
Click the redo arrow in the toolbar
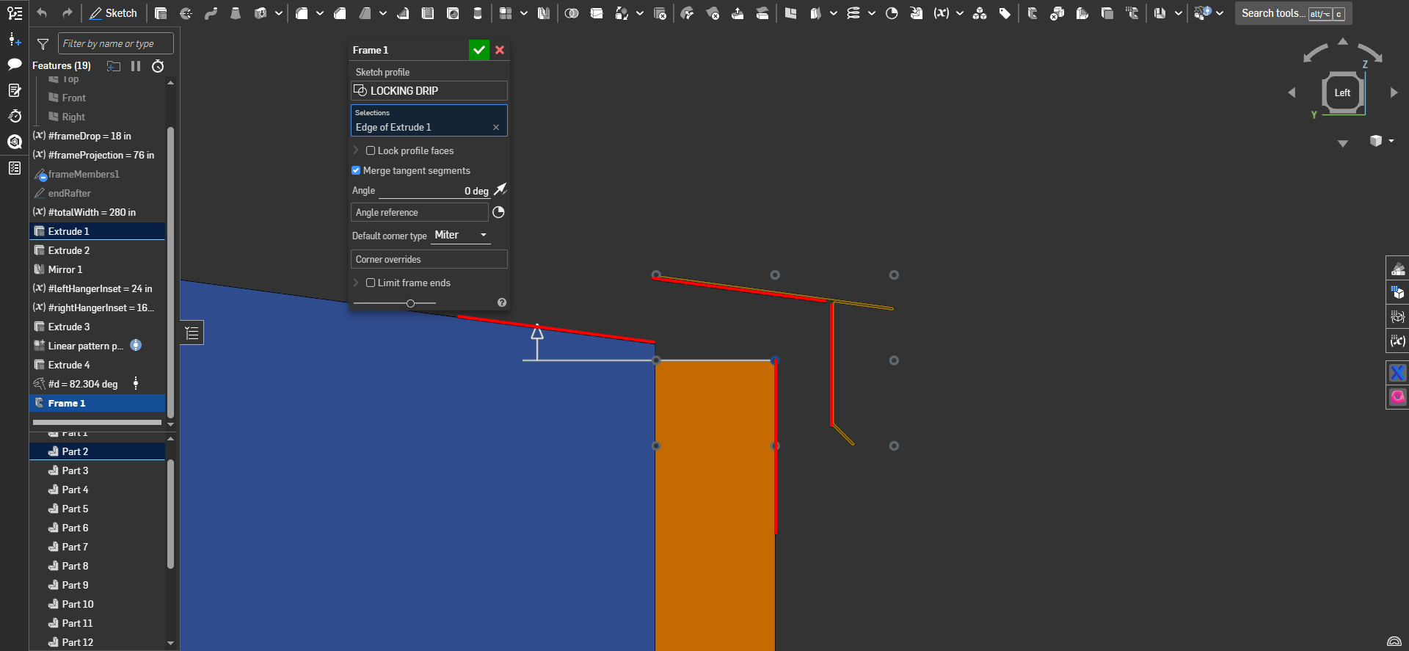click(x=67, y=13)
